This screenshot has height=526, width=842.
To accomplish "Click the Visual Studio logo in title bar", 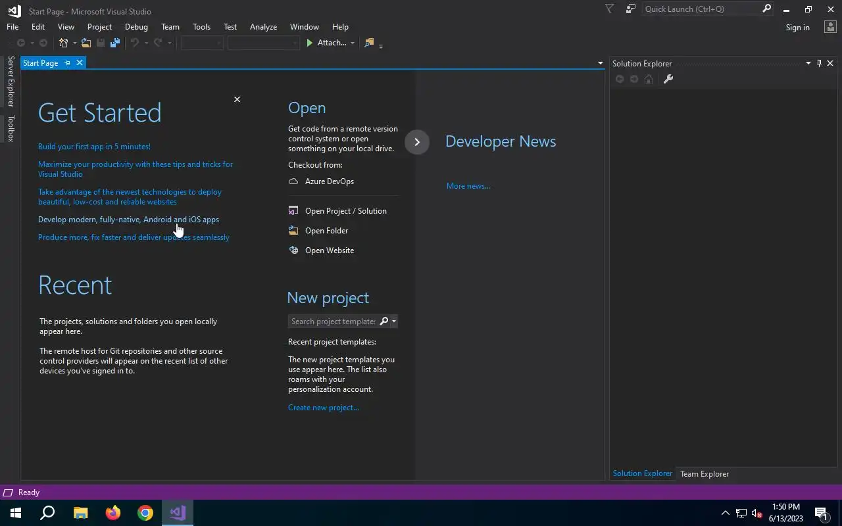I will [x=14, y=11].
